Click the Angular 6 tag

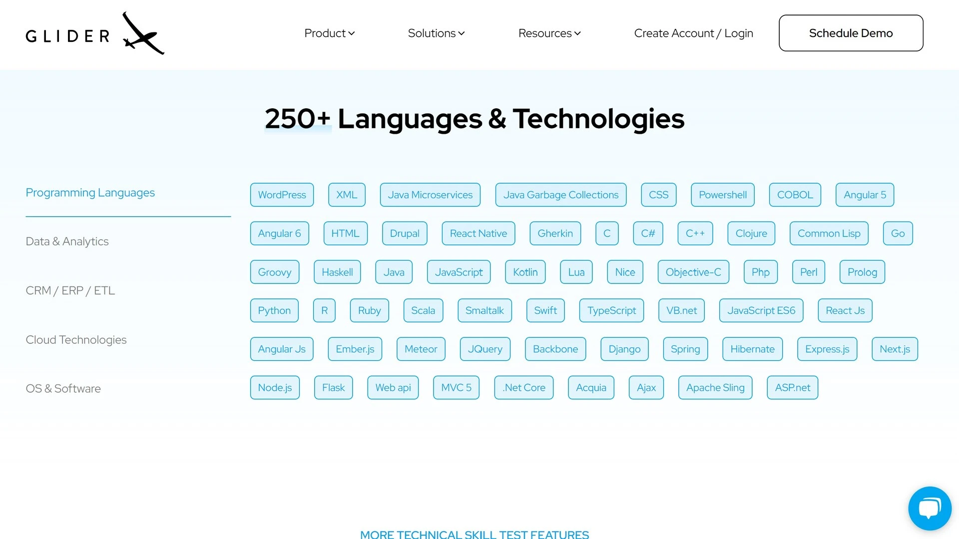coord(279,233)
